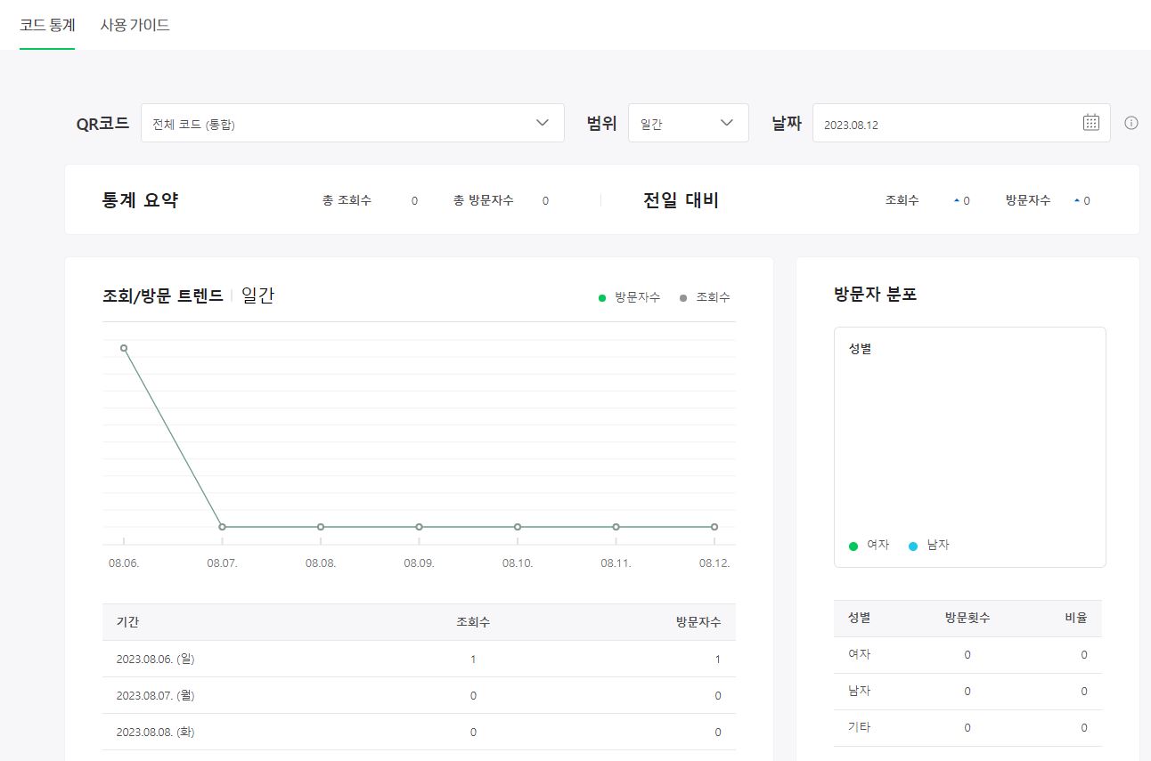
Task: Click the 08.06 data point on the chart
Action: pos(124,348)
